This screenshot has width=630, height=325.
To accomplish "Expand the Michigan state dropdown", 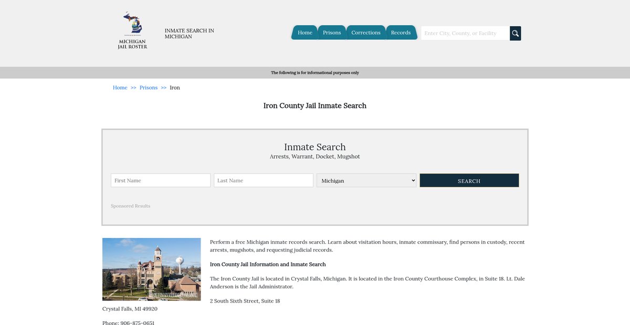I will (366, 180).
